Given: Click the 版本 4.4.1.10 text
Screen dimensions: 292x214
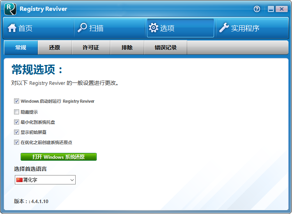Looking at the screenshot, I should (31, 201).
